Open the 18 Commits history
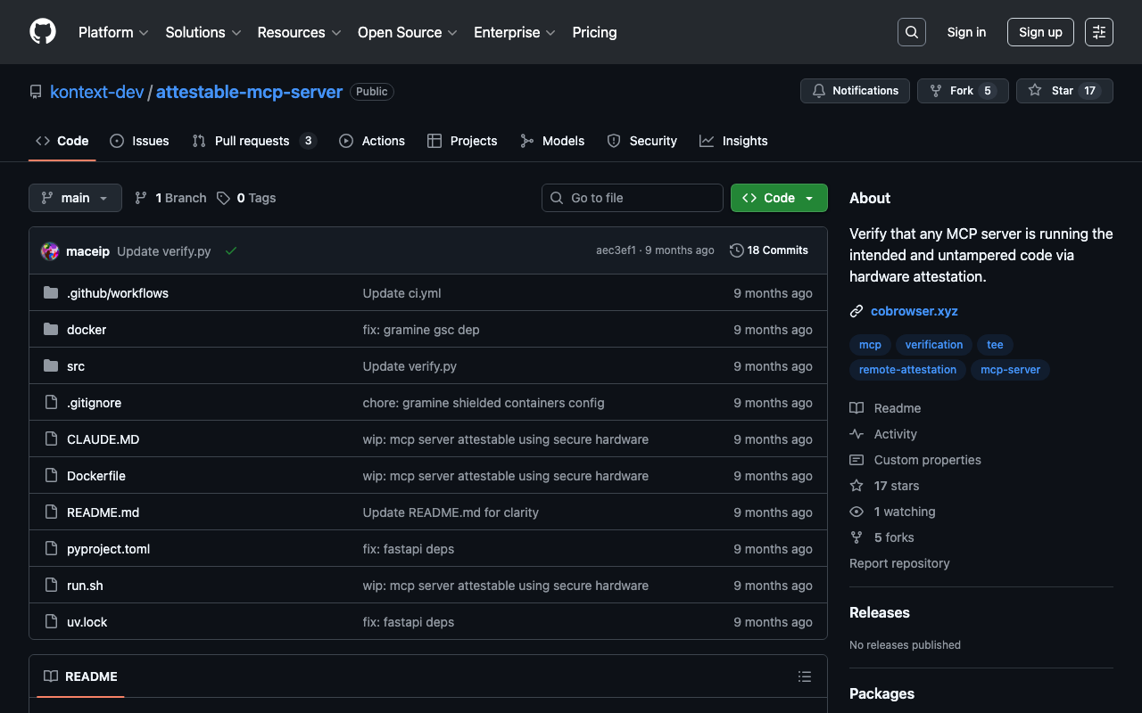The width and height of the screenshot is (1142, 713). pos(768,250)
